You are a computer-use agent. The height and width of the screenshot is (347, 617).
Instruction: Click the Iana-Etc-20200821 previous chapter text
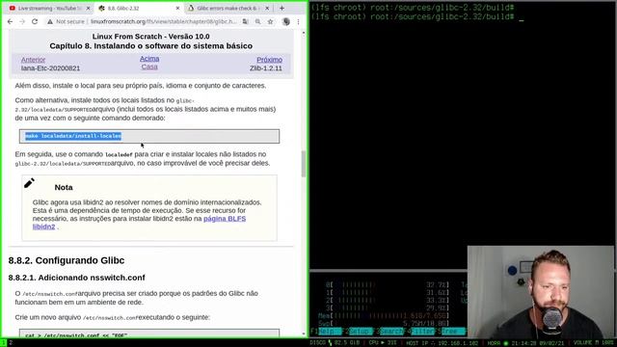(50, 68)
